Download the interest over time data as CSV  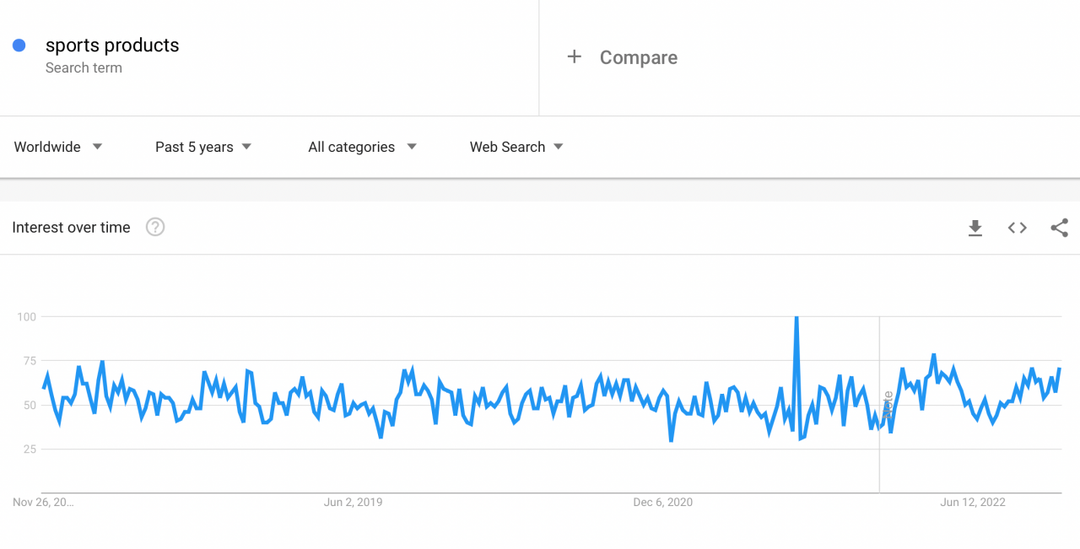[x=975, y=228]
